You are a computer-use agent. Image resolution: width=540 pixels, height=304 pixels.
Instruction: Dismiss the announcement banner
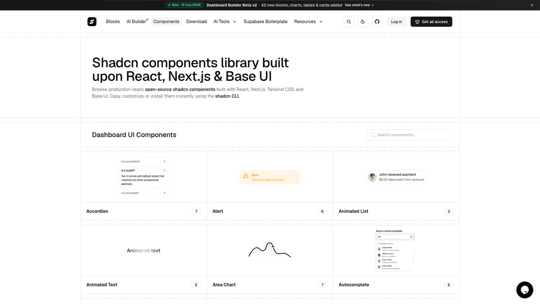pyautogui.click(x=532, y=5)
